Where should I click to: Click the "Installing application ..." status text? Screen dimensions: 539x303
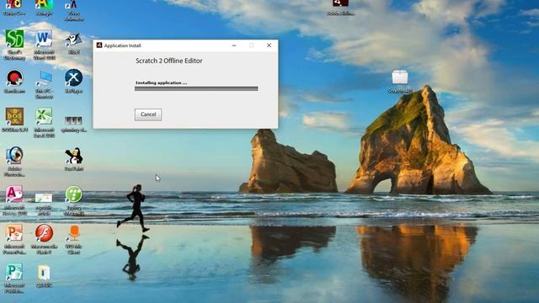pos(161,82)
